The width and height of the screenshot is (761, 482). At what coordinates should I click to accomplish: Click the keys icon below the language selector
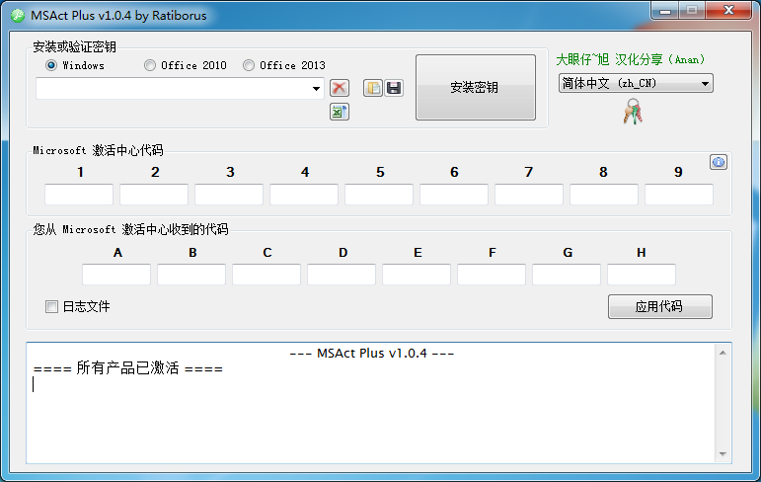click(633, 114)
